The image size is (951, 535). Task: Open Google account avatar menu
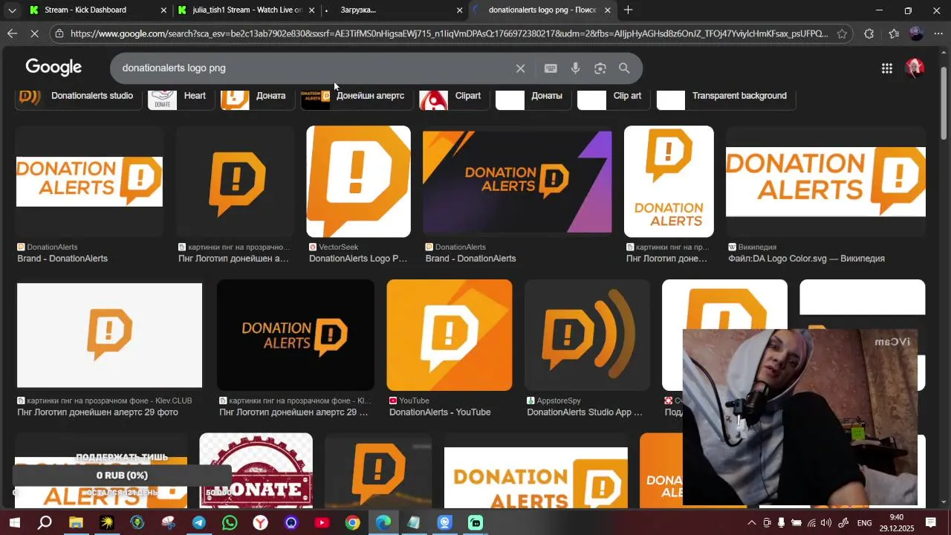[915, 68]
